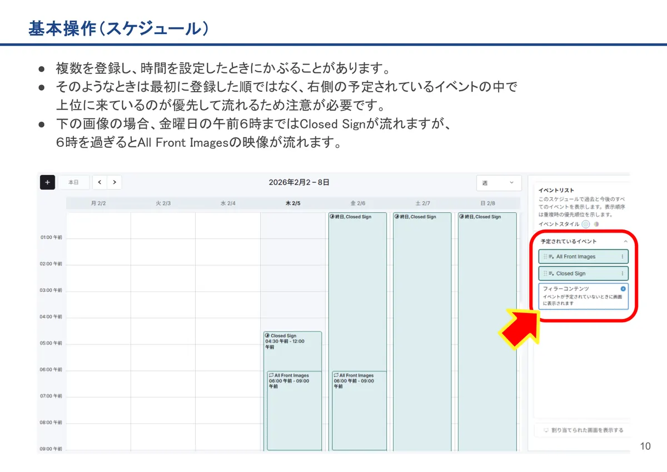Select the 日 2/8 column header
The image size is (667, 472).
point(487,203)
